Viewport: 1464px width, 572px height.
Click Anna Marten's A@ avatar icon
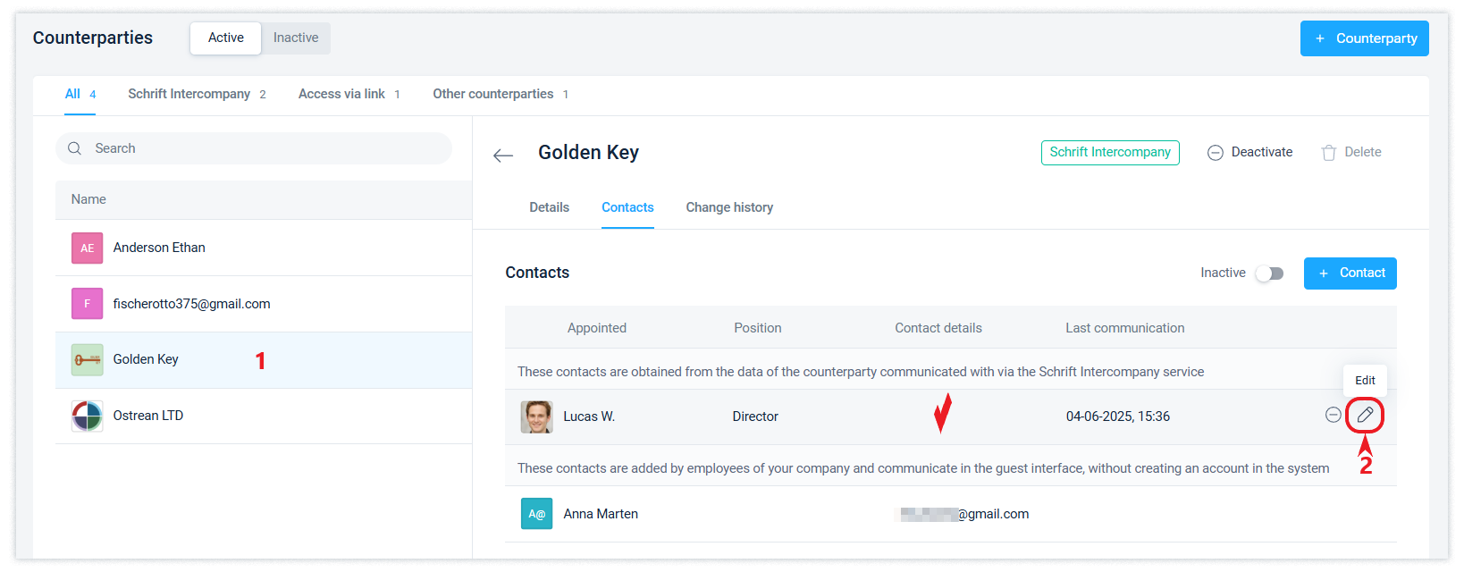tap(536, 514)
